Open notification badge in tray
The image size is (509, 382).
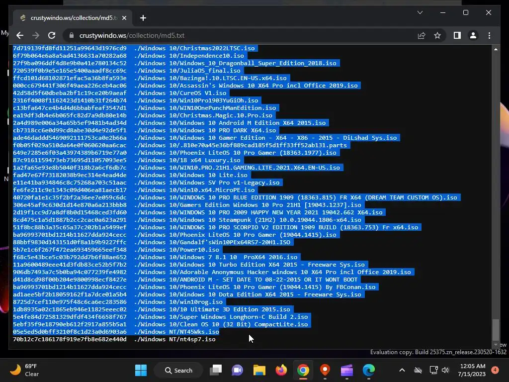coord(495,370)
